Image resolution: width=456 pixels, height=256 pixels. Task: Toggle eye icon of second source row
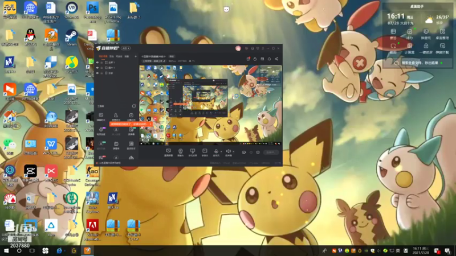tap(97, 68)
